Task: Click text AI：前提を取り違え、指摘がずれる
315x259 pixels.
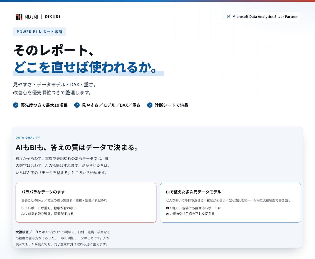Action: click(48, 214)
